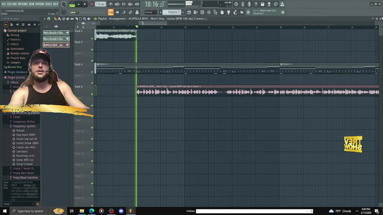Open the Mixer view icon
383x215 pixels.
click(209, 12)
